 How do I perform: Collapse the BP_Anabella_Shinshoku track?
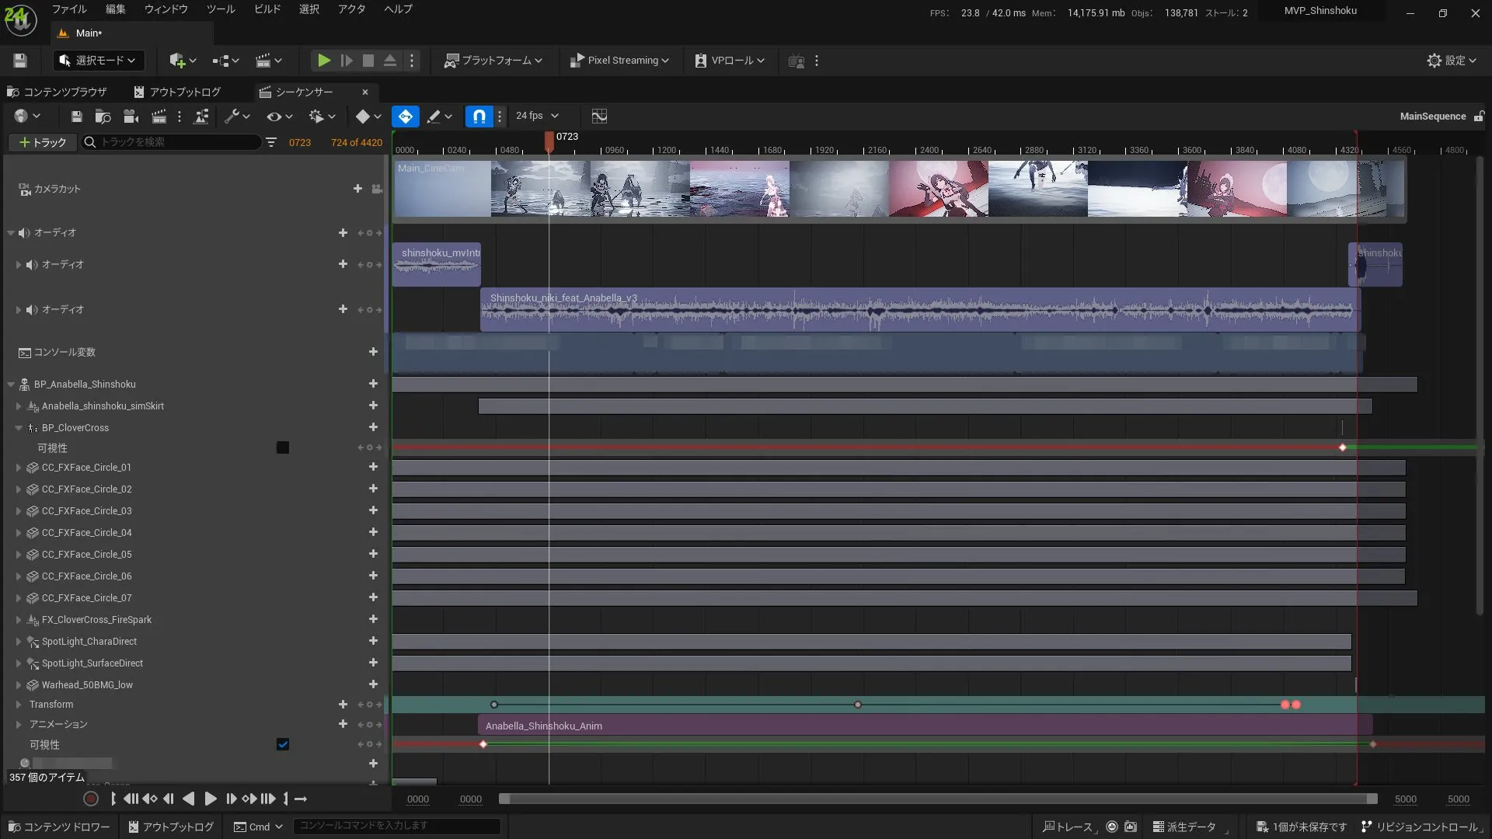[x=11, y=385]
